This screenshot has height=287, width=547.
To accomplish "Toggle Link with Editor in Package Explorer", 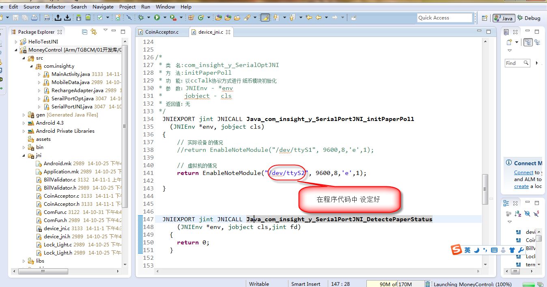I will [94, 32].
